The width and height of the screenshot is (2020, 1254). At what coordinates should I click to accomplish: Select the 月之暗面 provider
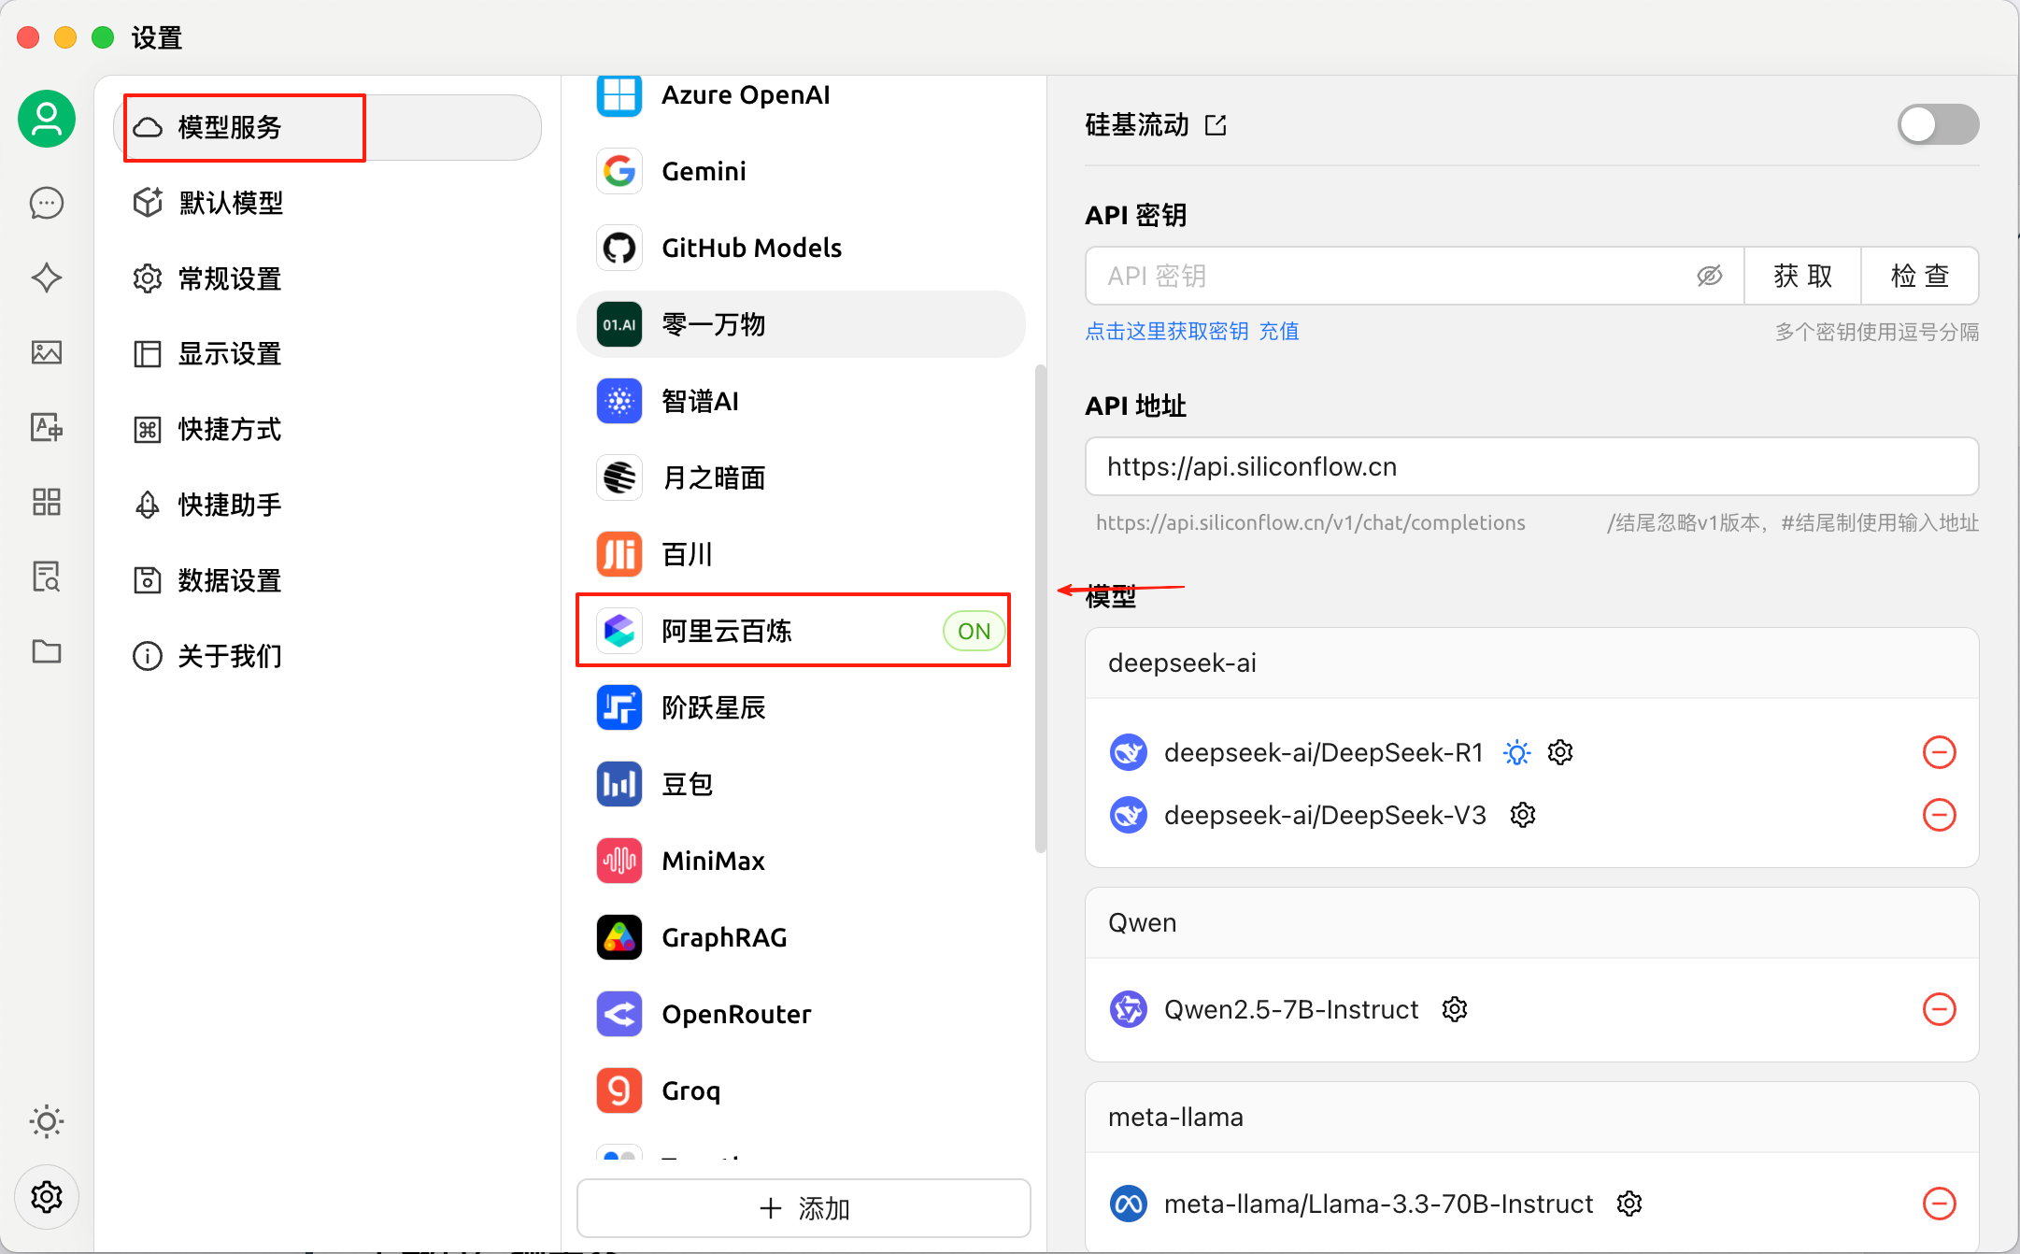point(801,477)
